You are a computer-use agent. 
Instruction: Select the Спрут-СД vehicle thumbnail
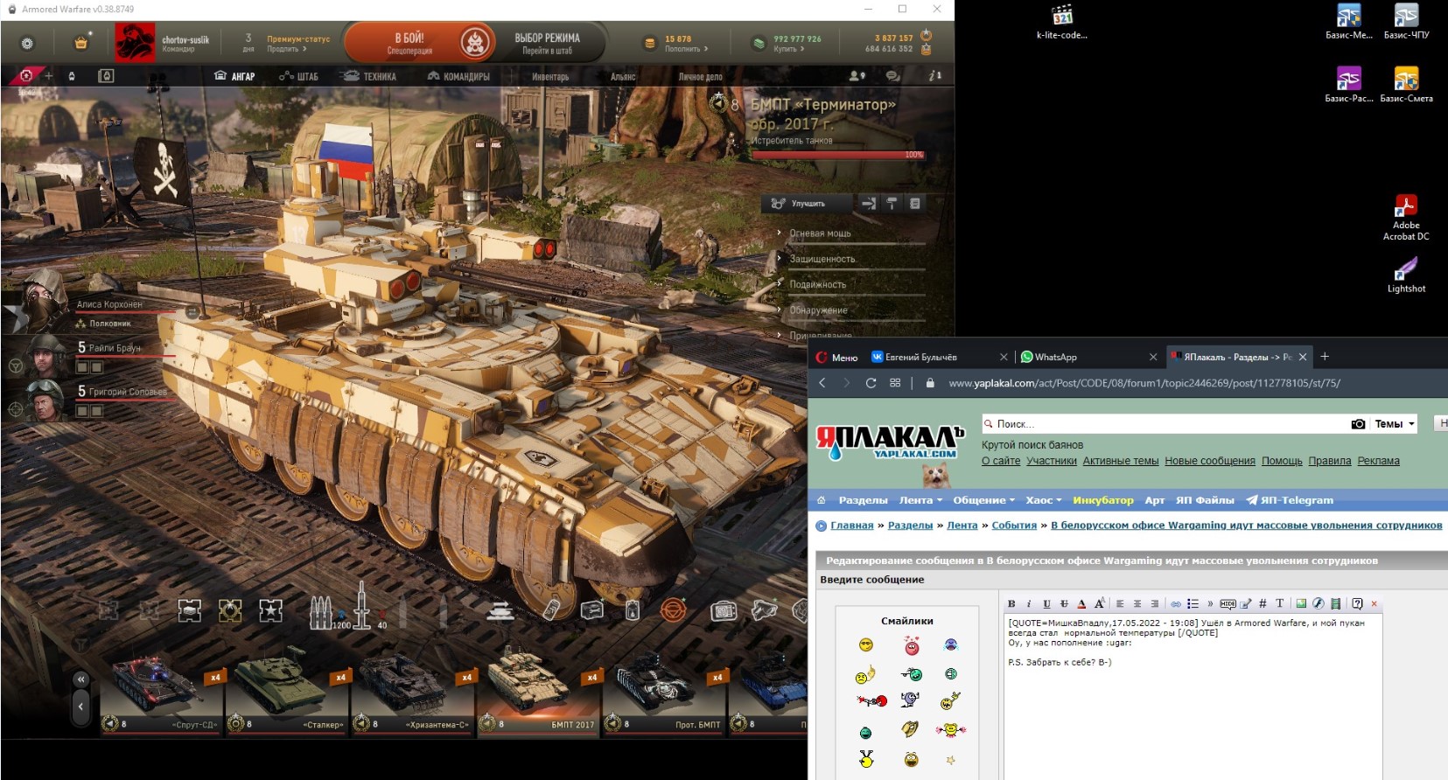[163, 695]
